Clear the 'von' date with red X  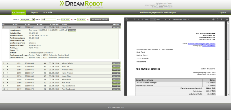[72, 20]
